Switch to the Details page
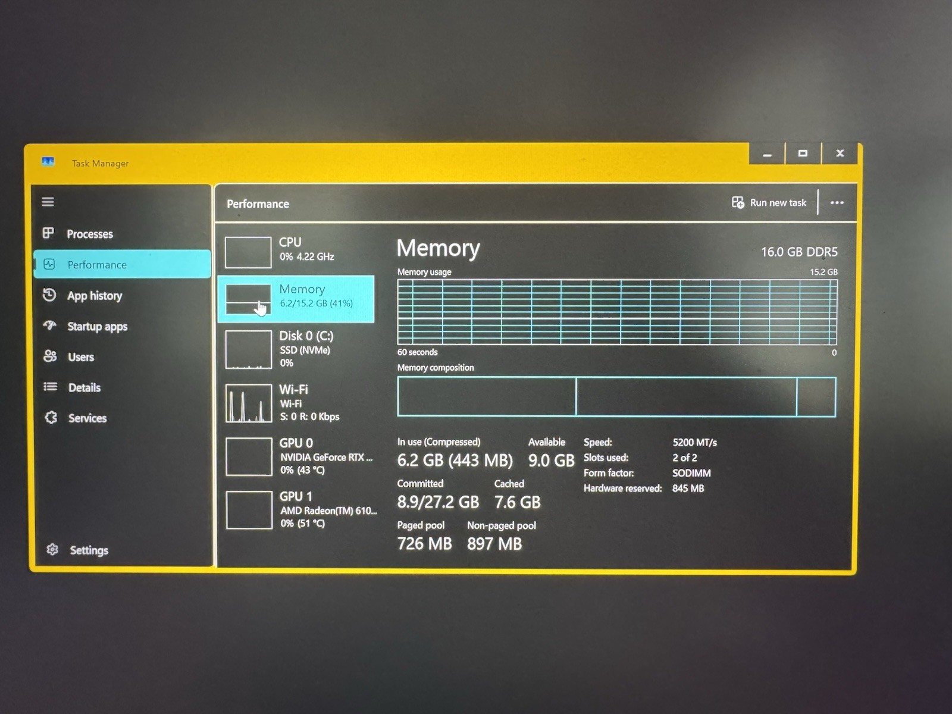952x714 pixels. pos(84,388)
